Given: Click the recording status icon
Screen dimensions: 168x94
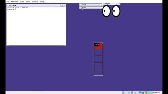Looking at the screenshot, I should (x=143, y=92).
